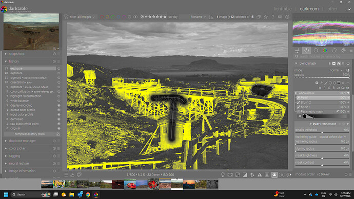Select the hz parametric channel tab
Screen dimensions: 354x199
(348, 88)
